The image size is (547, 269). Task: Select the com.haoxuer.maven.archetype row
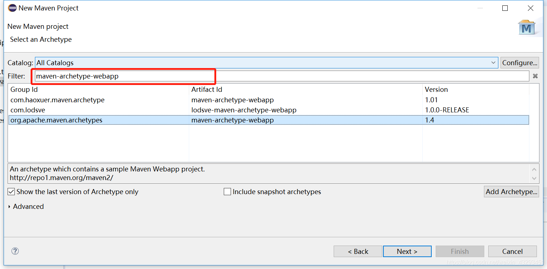268,100
